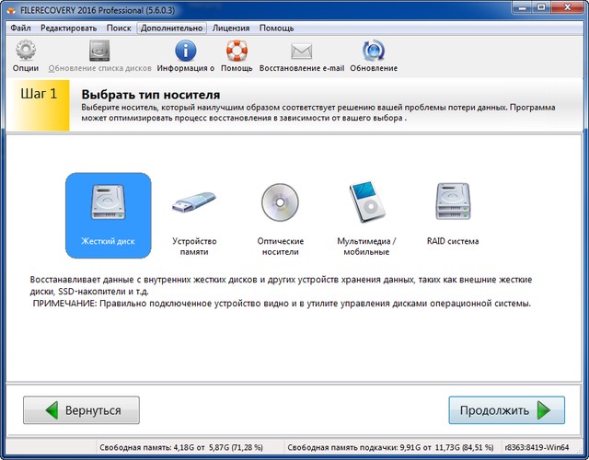Pick Мультимедиа / мобильные device icon
The image size is (589, 460).
tap(366, 205)
